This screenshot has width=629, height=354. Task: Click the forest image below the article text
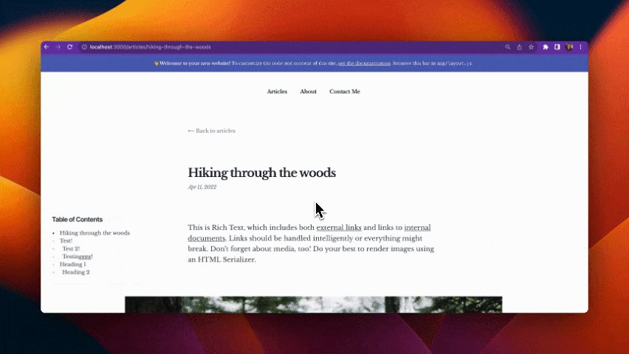[313, 305]
